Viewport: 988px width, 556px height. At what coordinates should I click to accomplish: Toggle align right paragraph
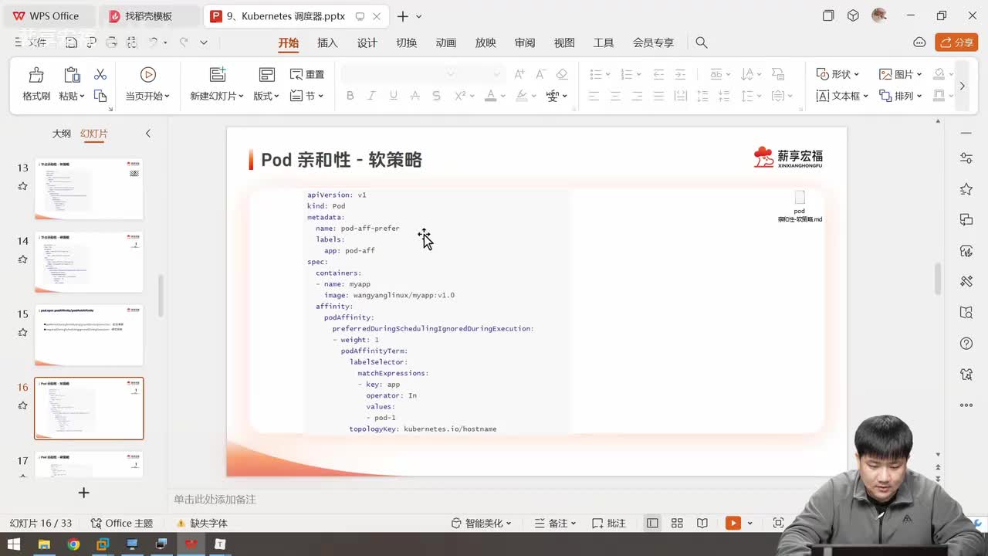[637, 96]
